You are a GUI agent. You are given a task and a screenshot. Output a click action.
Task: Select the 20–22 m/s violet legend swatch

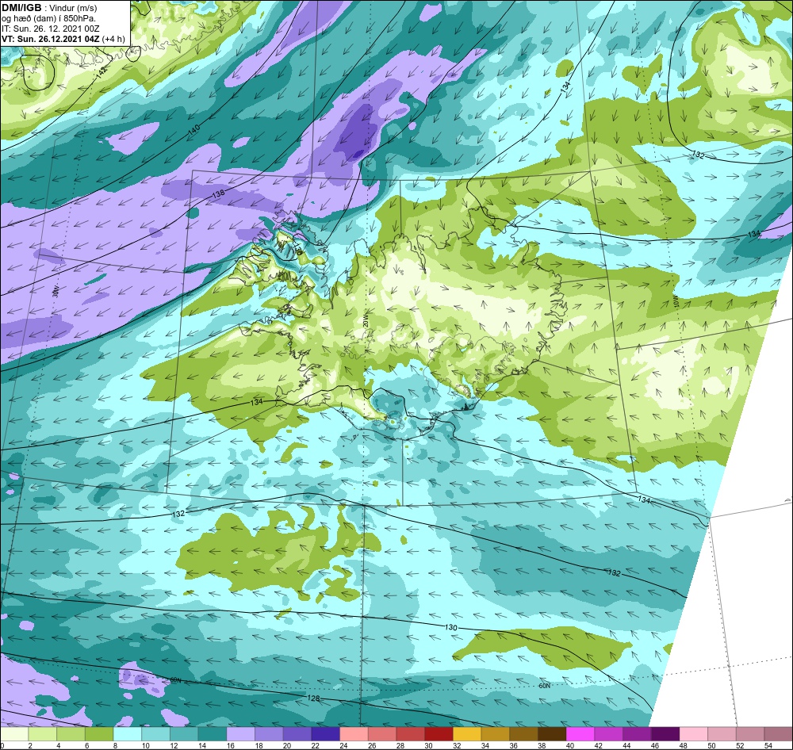pyautogui.click(x=297, y=734)
